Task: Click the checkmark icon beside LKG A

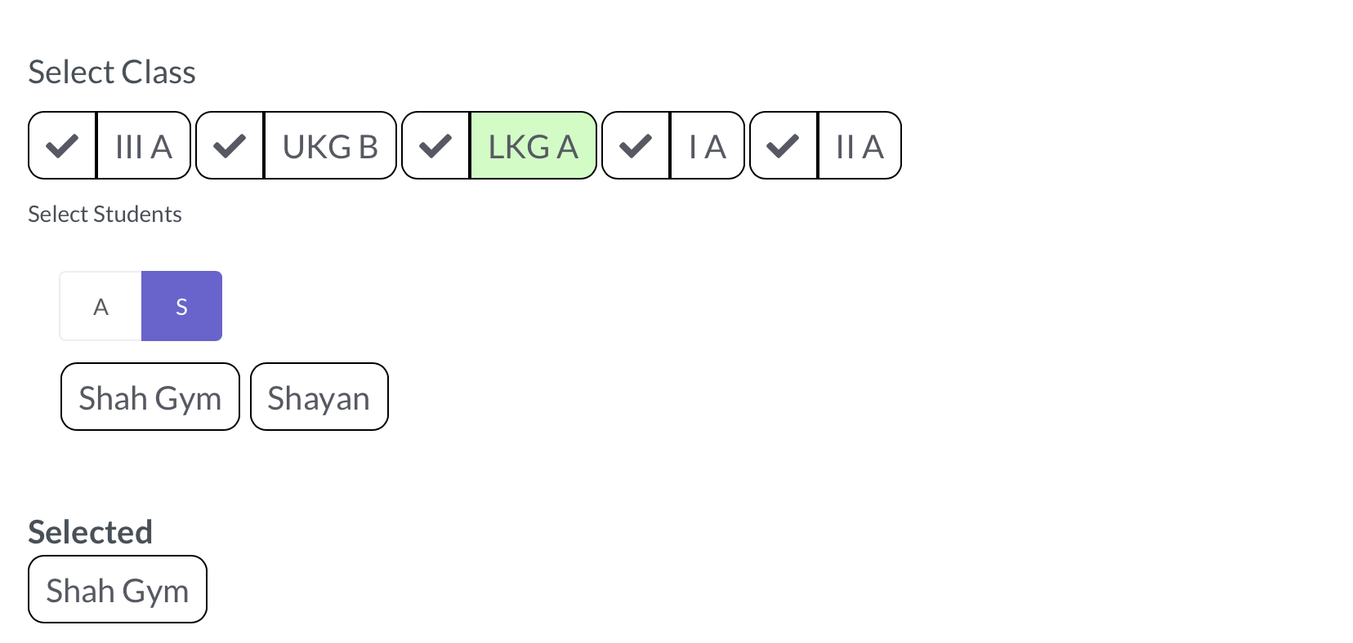Action: [x=435, y=146]
